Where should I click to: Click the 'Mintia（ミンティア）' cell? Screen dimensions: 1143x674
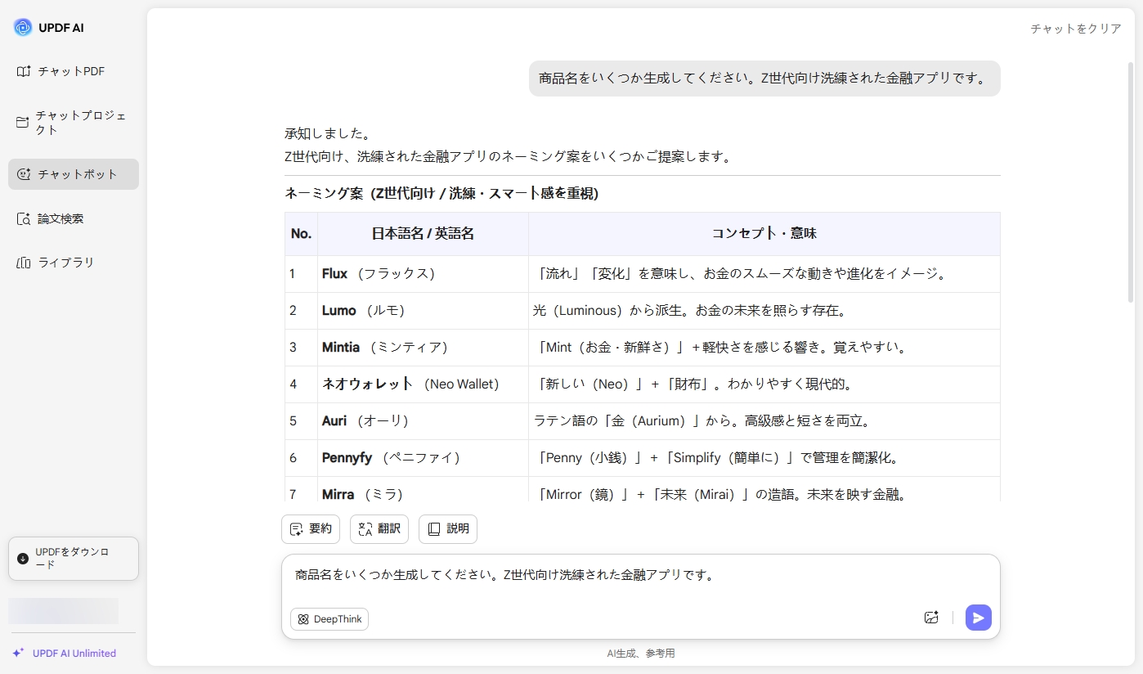[423, 348]
